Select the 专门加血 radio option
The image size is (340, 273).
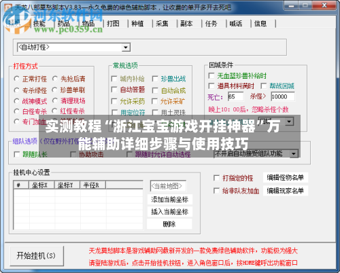click(16, 122)
